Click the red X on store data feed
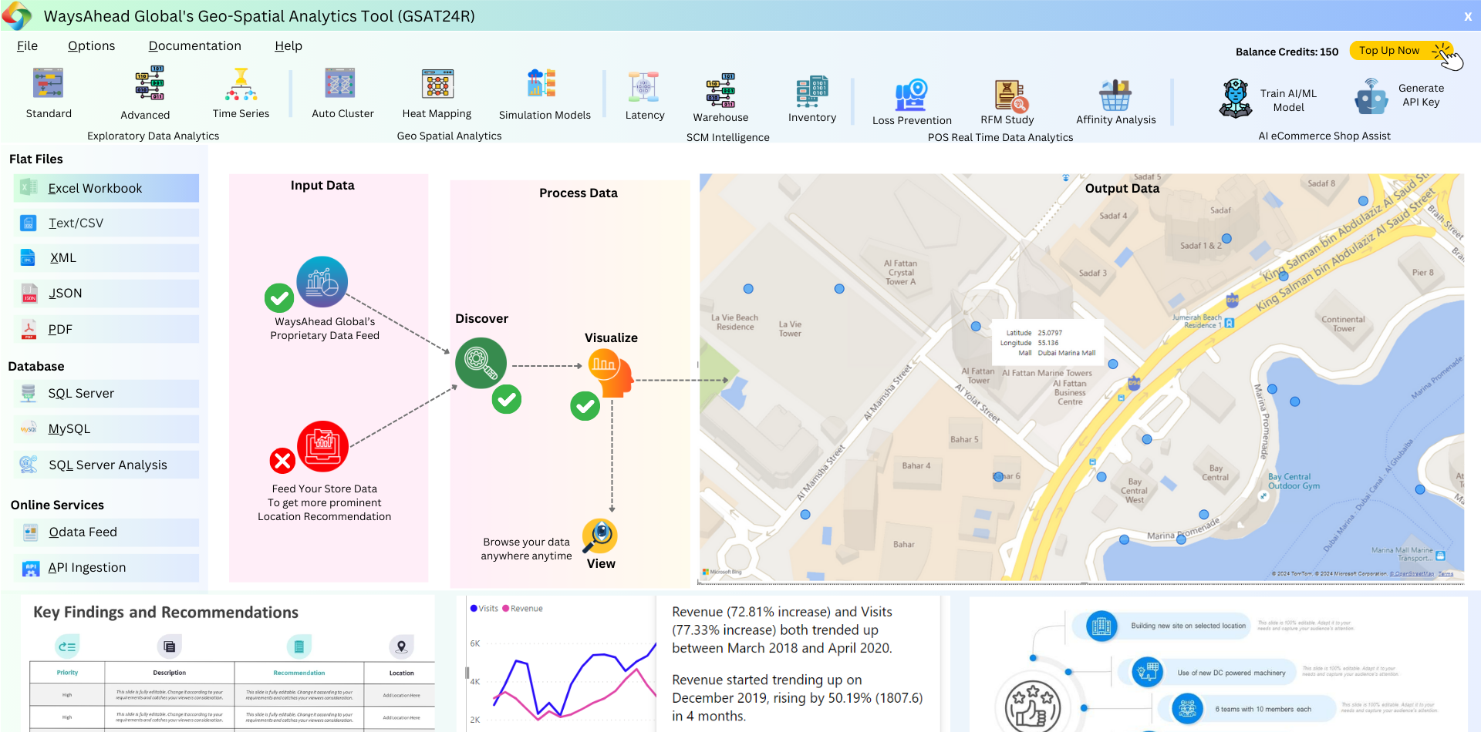 point(282,461)
